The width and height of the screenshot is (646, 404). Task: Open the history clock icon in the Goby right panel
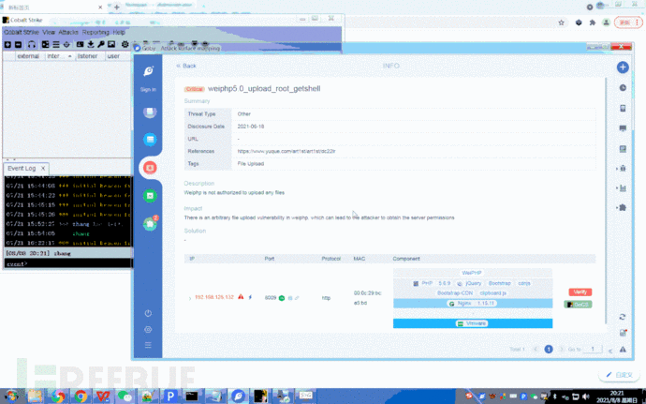(x=623, y=88)
